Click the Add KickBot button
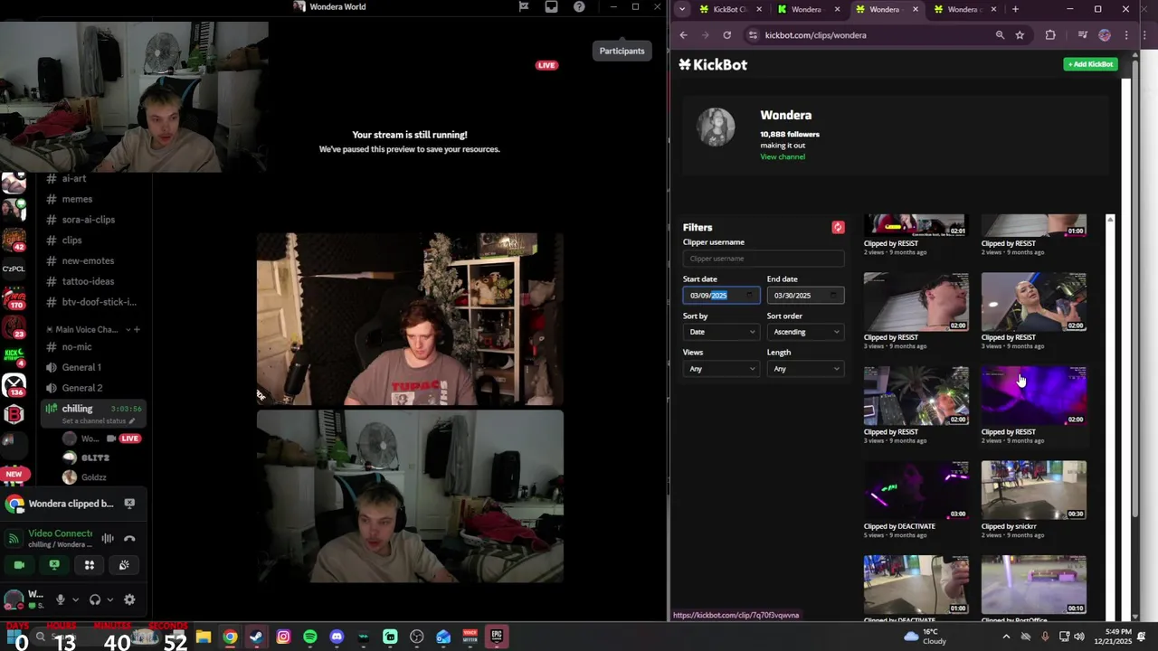The image size is (1158, 651). tap(1090, 64)
